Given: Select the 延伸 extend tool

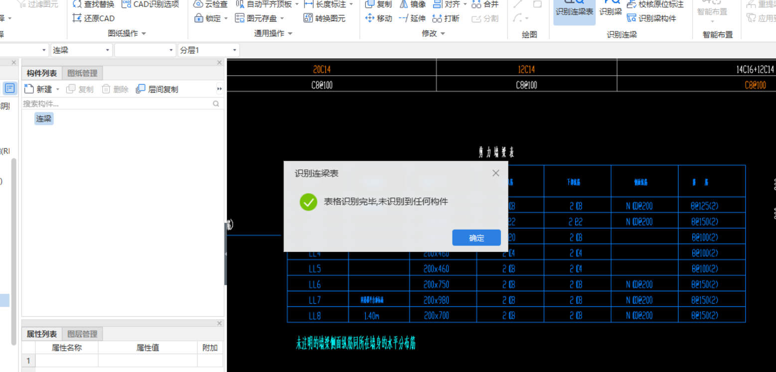Looking at the screenshot, I should coord(413,18).
